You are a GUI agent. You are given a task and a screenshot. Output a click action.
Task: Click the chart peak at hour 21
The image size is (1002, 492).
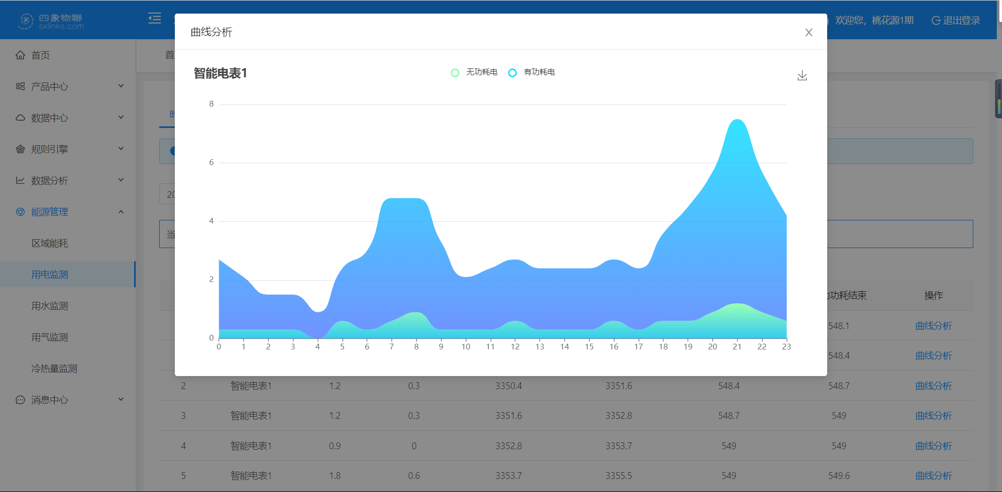point(737,120)
